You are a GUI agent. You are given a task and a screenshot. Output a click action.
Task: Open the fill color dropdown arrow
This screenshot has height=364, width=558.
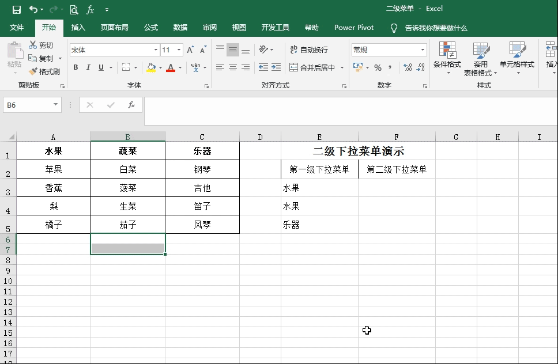(160, 67)
